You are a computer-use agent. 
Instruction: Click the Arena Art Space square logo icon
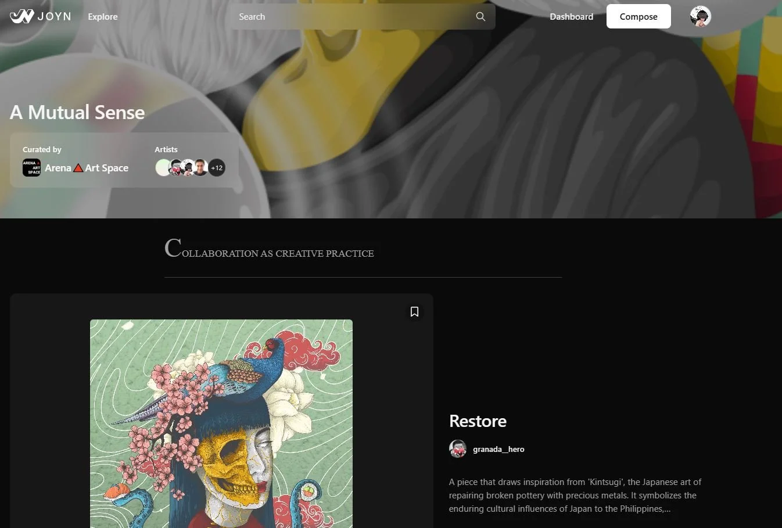click(x=31, y=168)
